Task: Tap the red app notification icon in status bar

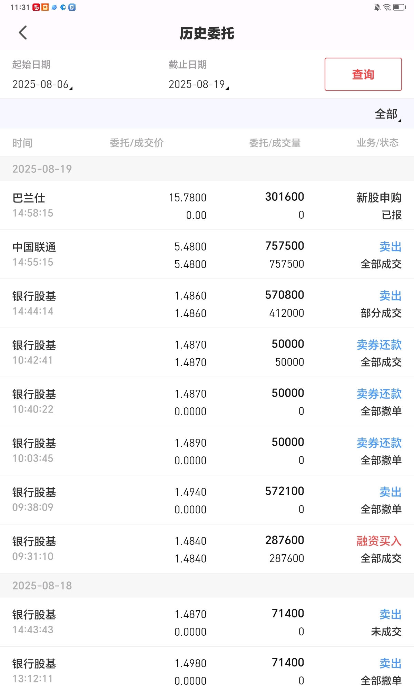Action: [36, 7]
